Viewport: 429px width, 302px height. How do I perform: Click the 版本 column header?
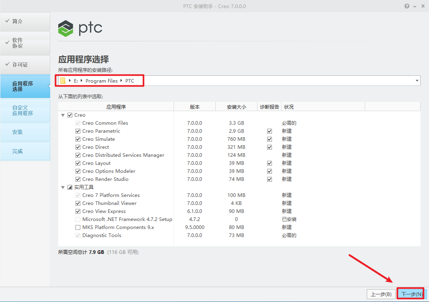click(x=194, y=106)
